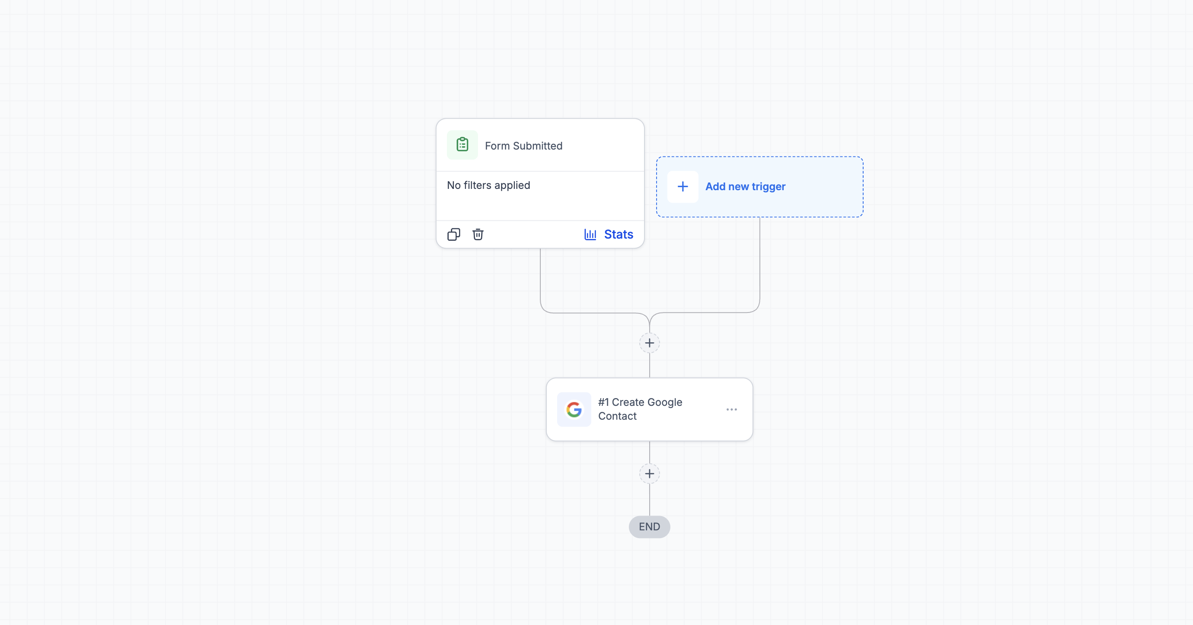The width and height of the screenshot is (1193, 625).
Task: Open Stats for the Form Submitted trigger
Action: pos(609,234)
